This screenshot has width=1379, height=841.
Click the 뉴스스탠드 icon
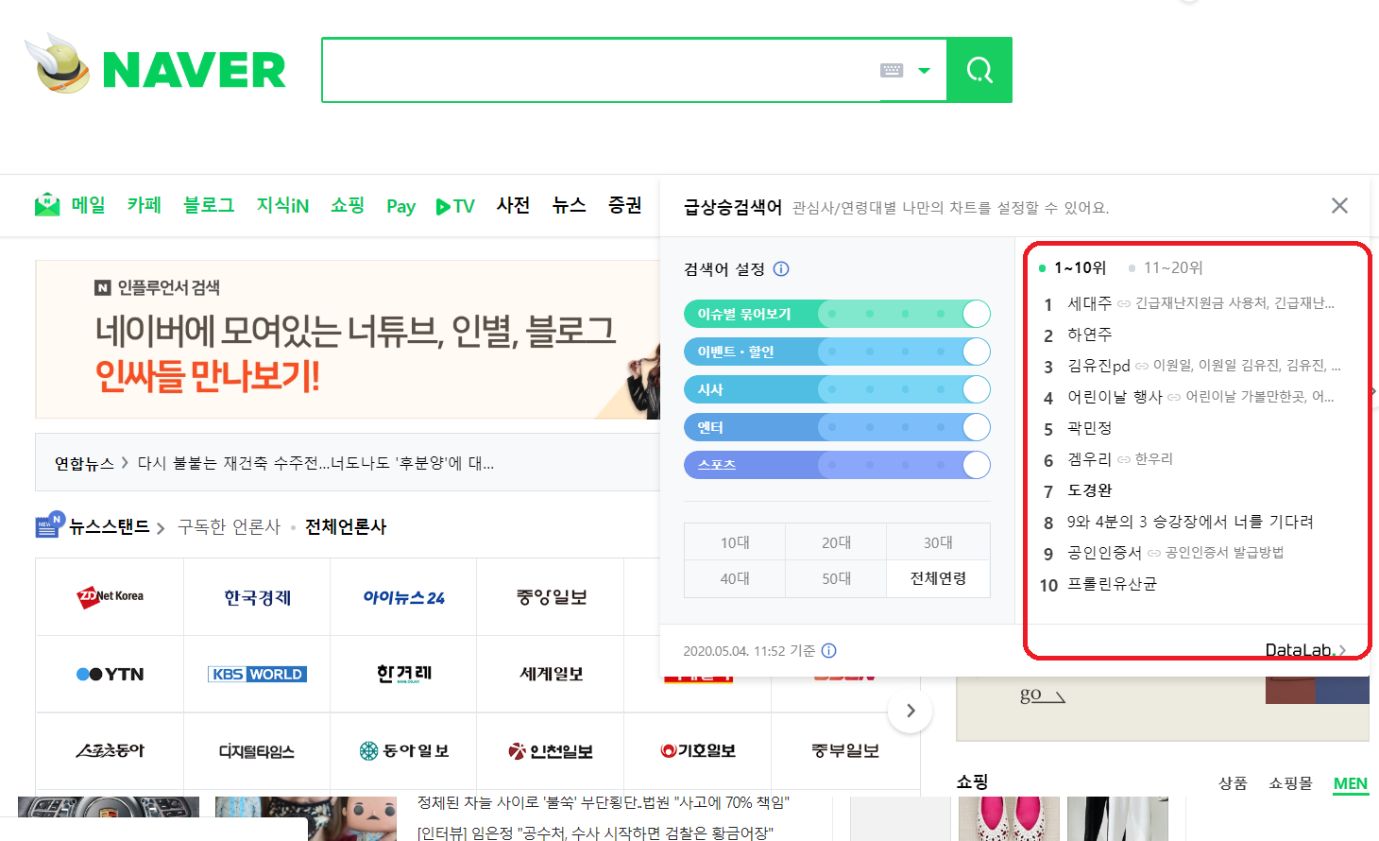coord(49,524)
